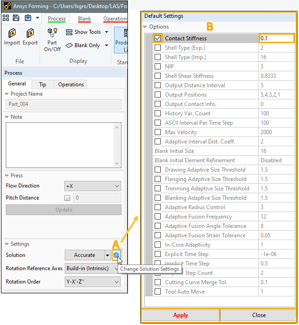Screen dimensions: 299x325
Task: Enable Drawing Adaptive Size Threshold checkbox
Action: click(157, 170)
